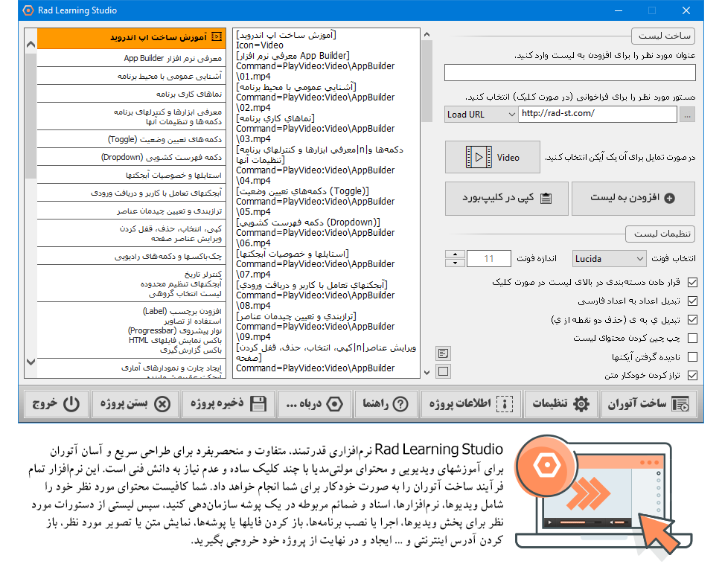
Task: Click بستن پروژه in bottom toolbar
Action: [135, 403]
